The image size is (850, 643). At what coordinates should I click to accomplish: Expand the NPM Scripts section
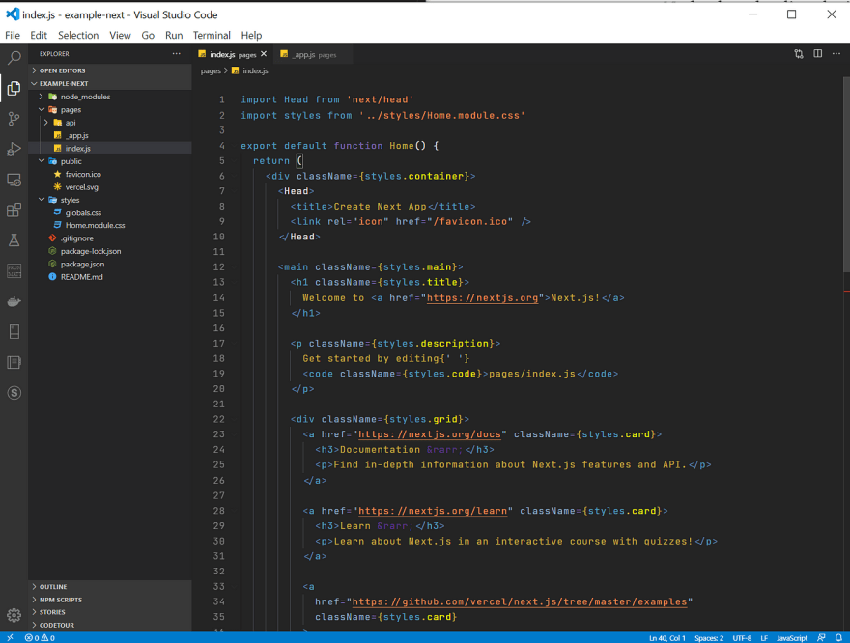(x=110, y=600)
